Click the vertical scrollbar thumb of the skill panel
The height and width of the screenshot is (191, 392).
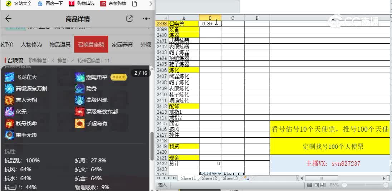[152, 146]
